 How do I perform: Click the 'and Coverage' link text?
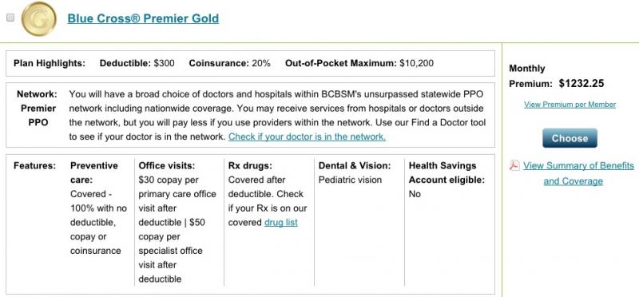[x=573, y=181]
